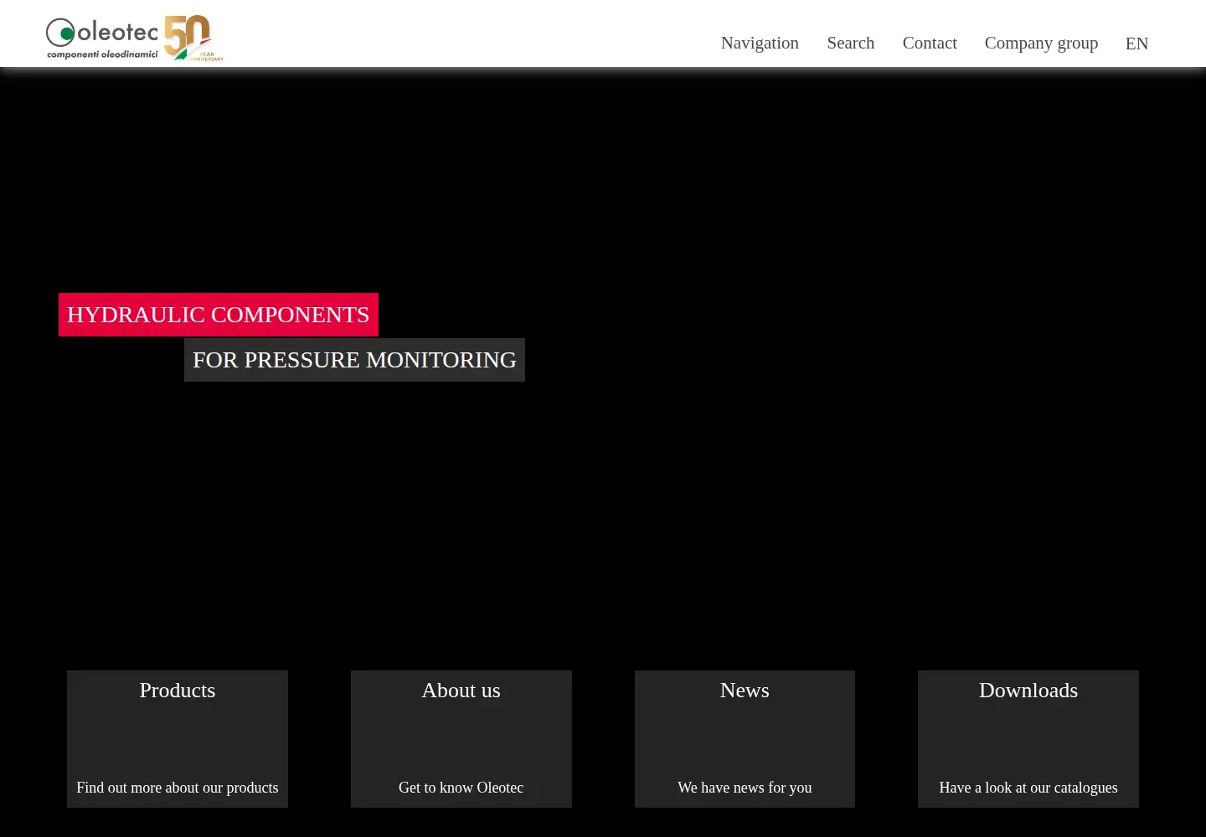Image resolution: width=1206 pixels, height=837 pixels.
Task: Open the About us card
Action: (x=461, y=739)
